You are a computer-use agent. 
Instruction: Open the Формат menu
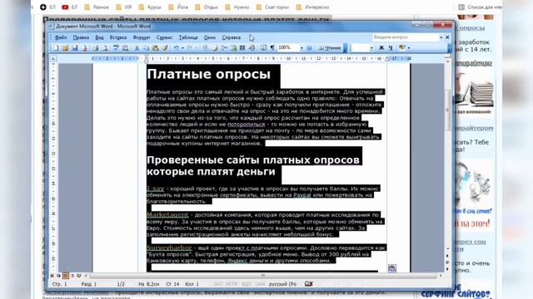point(142,37)
